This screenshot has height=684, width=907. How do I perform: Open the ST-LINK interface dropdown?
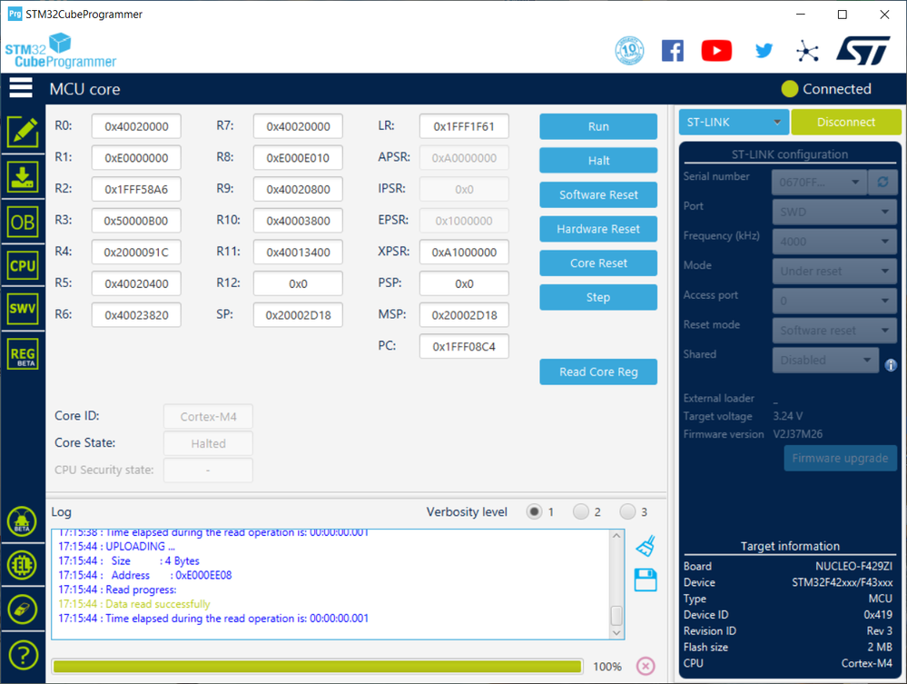tap(734, 122)
